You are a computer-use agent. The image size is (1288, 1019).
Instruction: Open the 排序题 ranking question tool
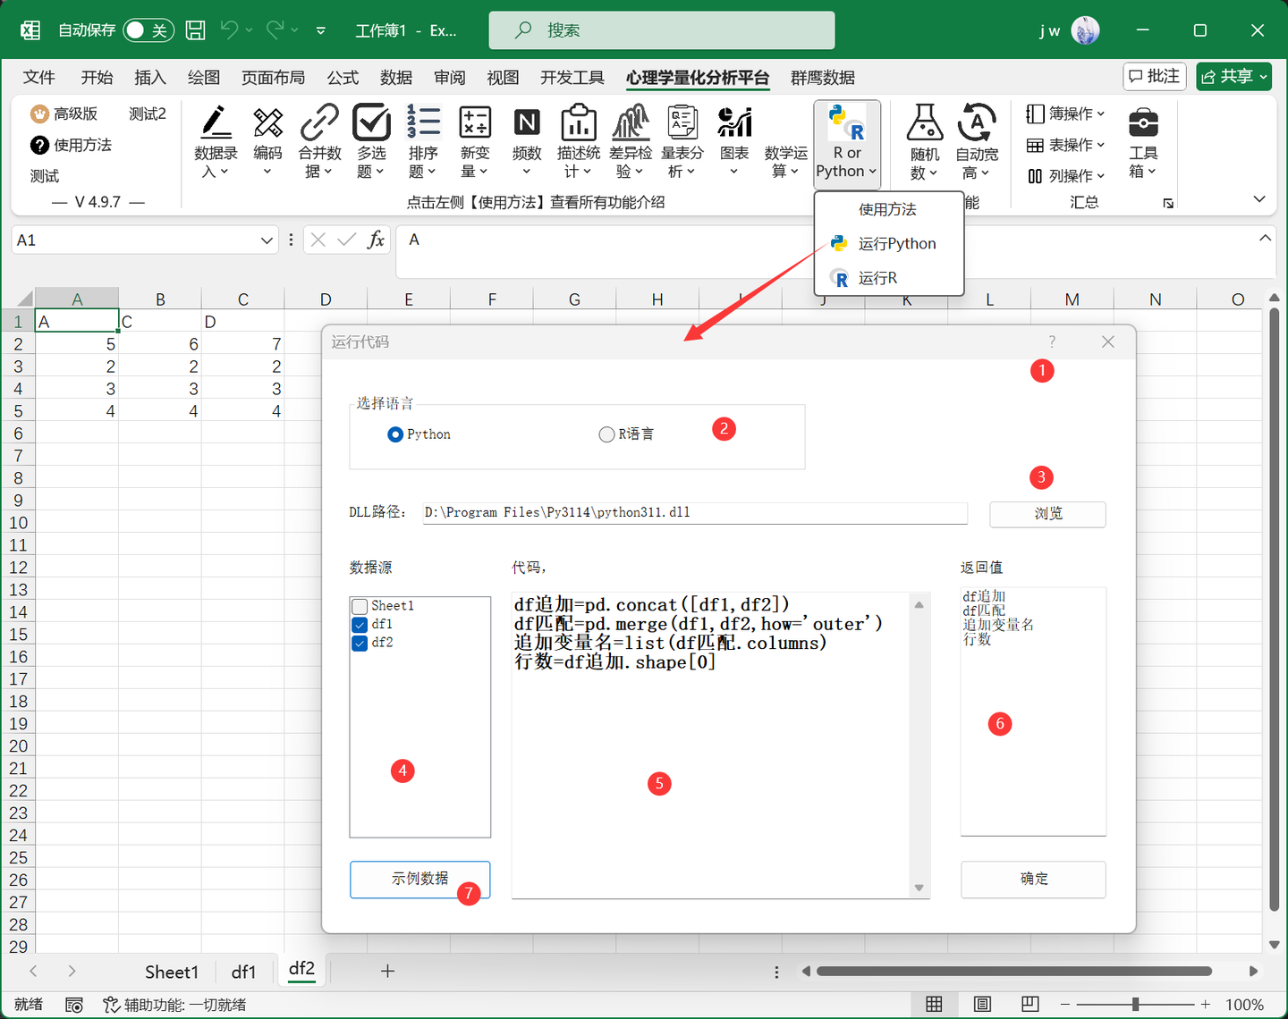click(x=423, y=143)
